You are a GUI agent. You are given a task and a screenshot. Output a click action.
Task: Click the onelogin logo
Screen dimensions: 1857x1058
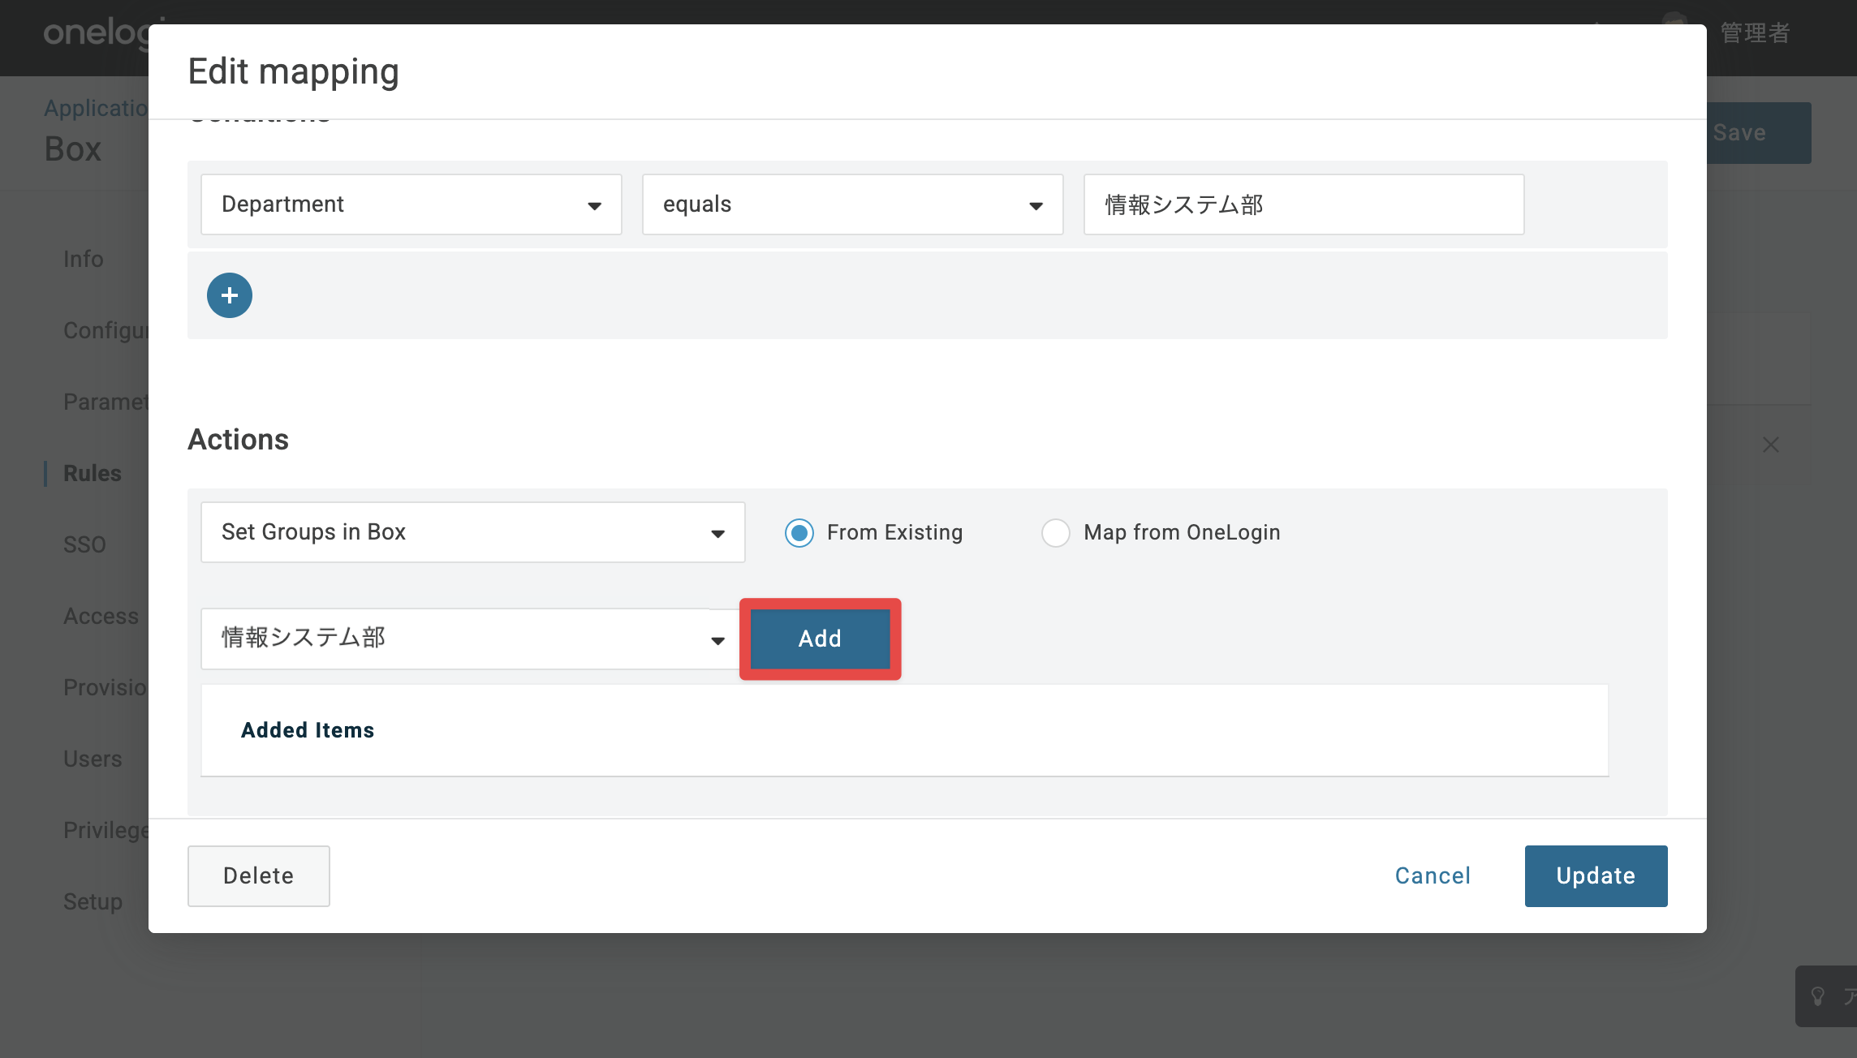pos(96,33)
